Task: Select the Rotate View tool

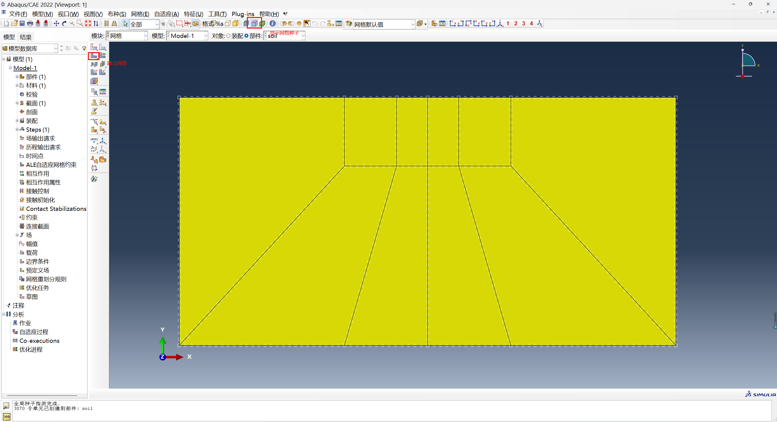Action: 64,23
